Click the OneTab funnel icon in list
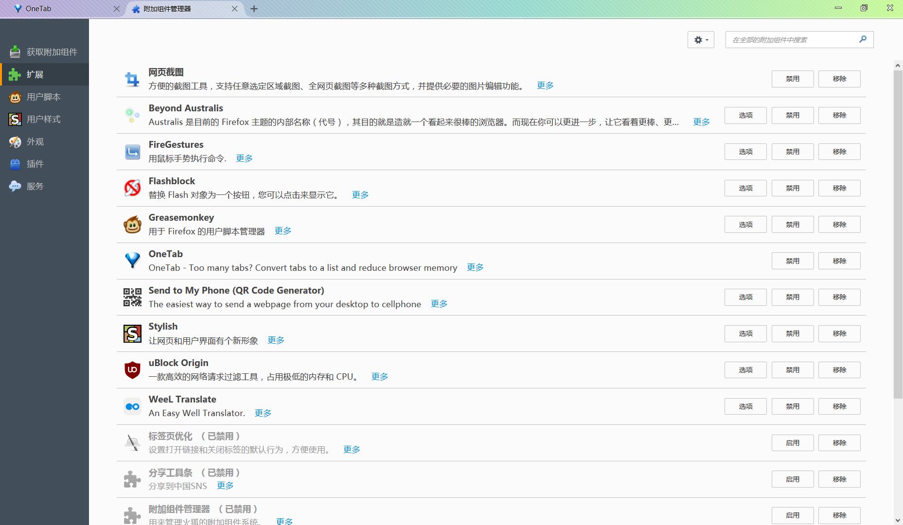 click(132, 261)
